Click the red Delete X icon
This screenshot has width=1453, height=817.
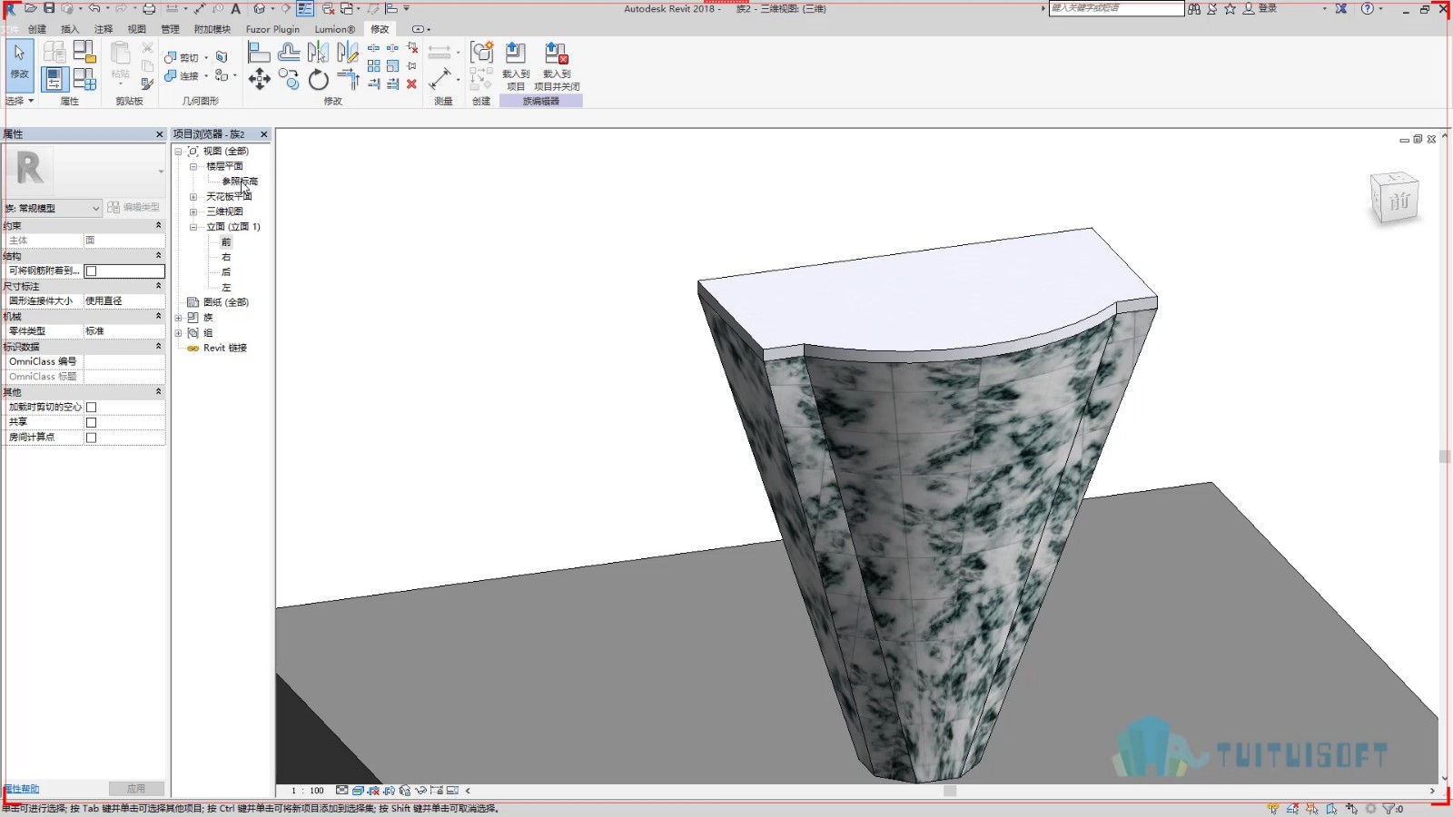[411, 84]
